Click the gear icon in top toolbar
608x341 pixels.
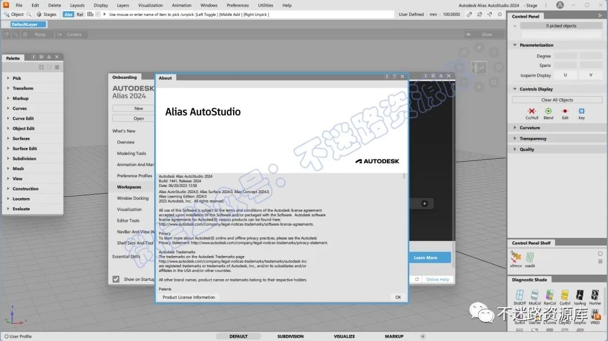click(x=500, y=14)
